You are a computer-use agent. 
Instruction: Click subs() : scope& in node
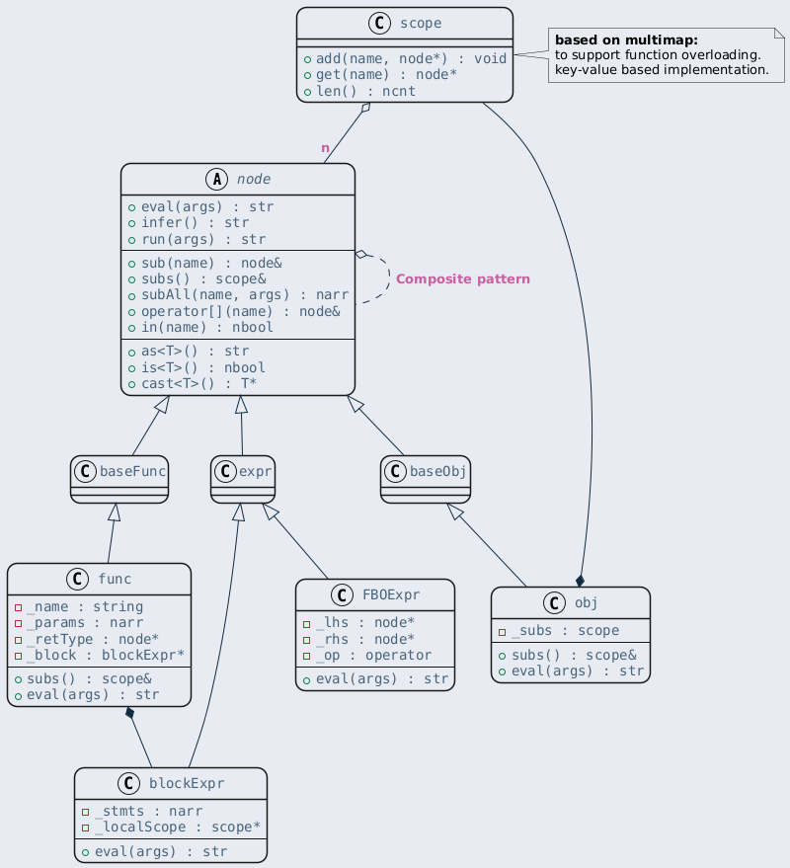[x=203, y=279]
